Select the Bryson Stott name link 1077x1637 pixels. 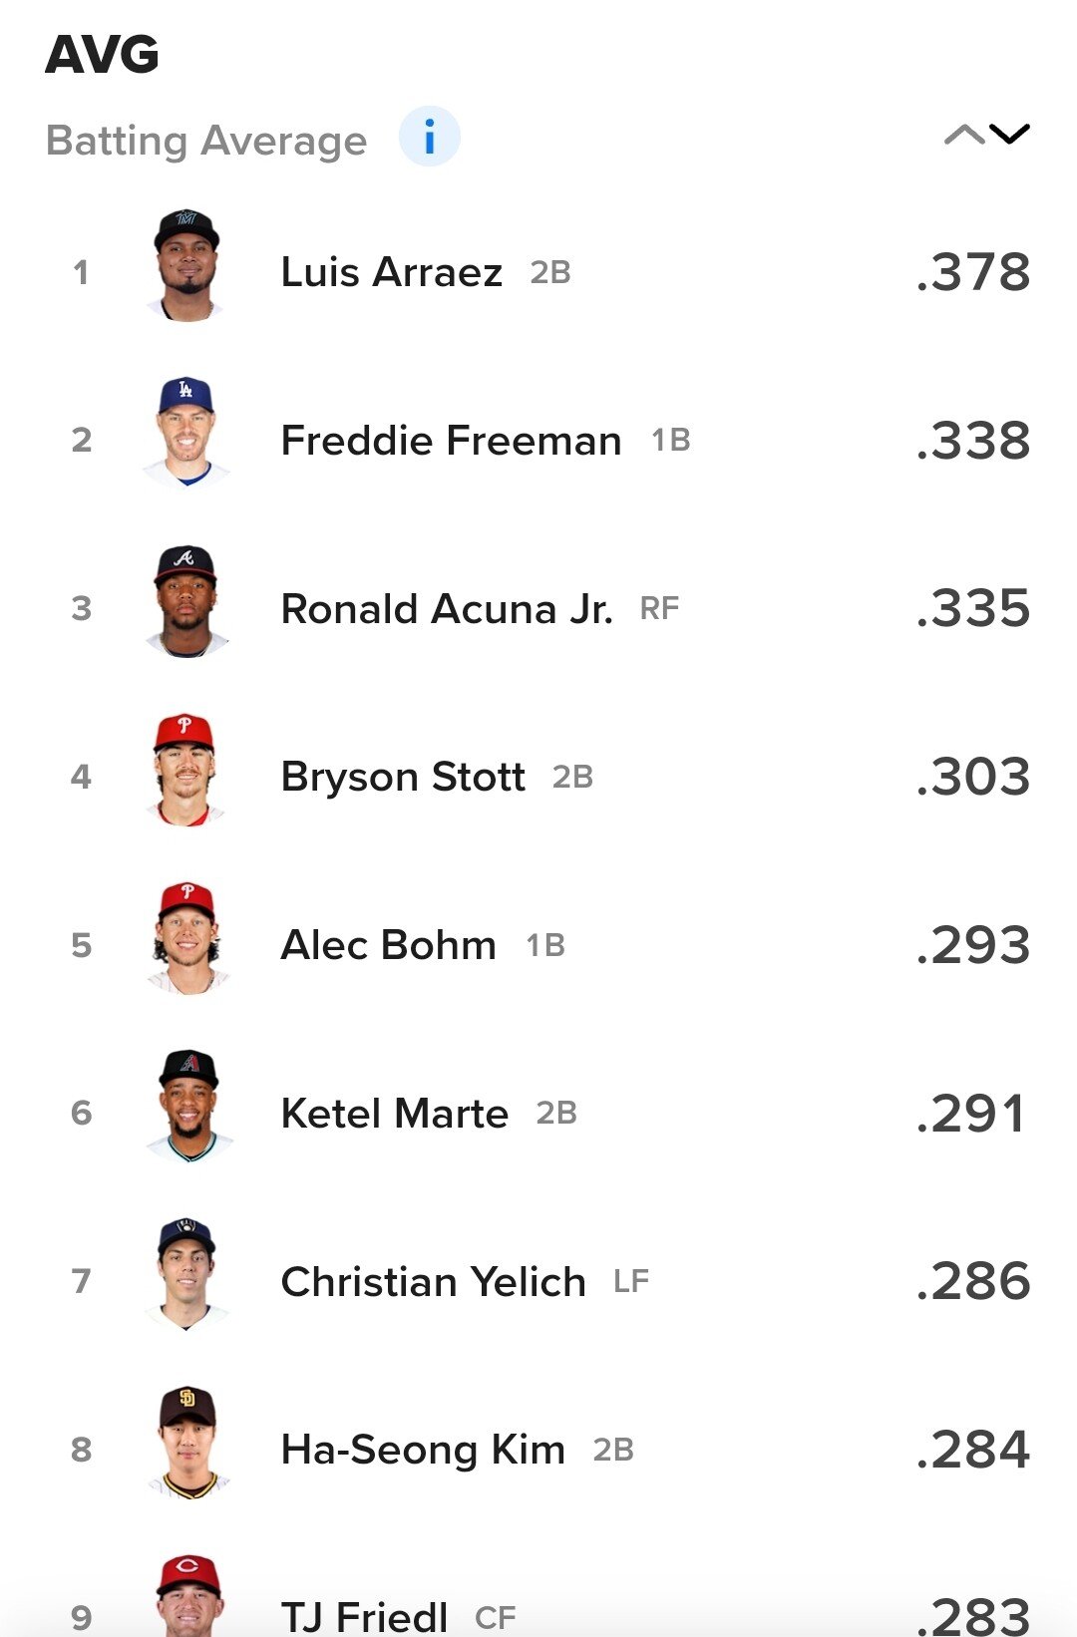[x=403, y=777]
